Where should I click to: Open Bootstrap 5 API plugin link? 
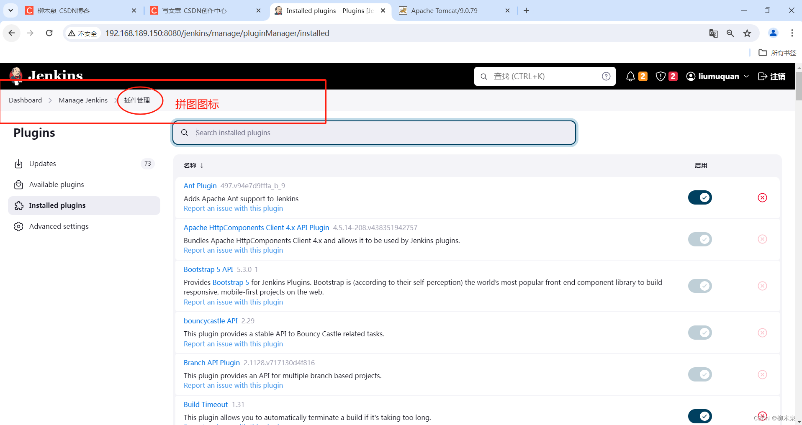pyautogui.click(x=208, y=269)
